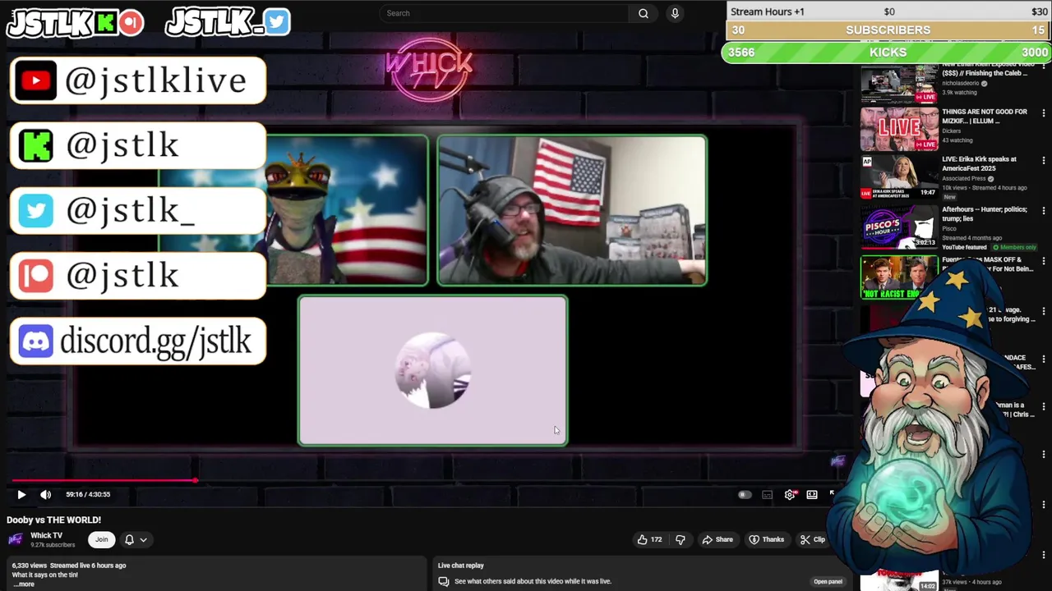Image resolution: width=1052 pixels, height=591 pixels.
Task: Expand the description with ...more
Action: point(24,584)
